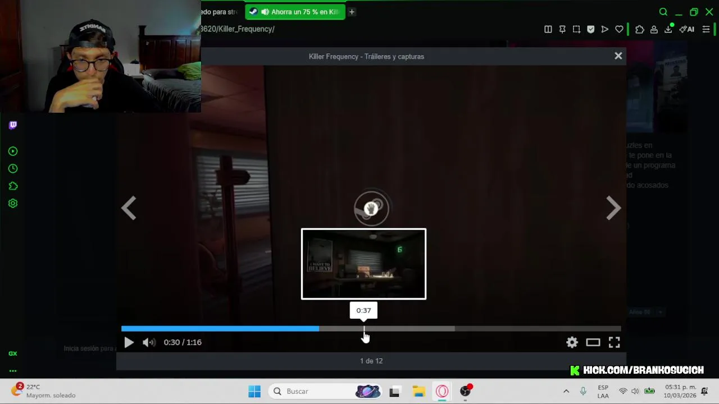Open the Windows Start menu
This screenshot has width=719, height=404.
pyautogui.click(x=254, y=391)
